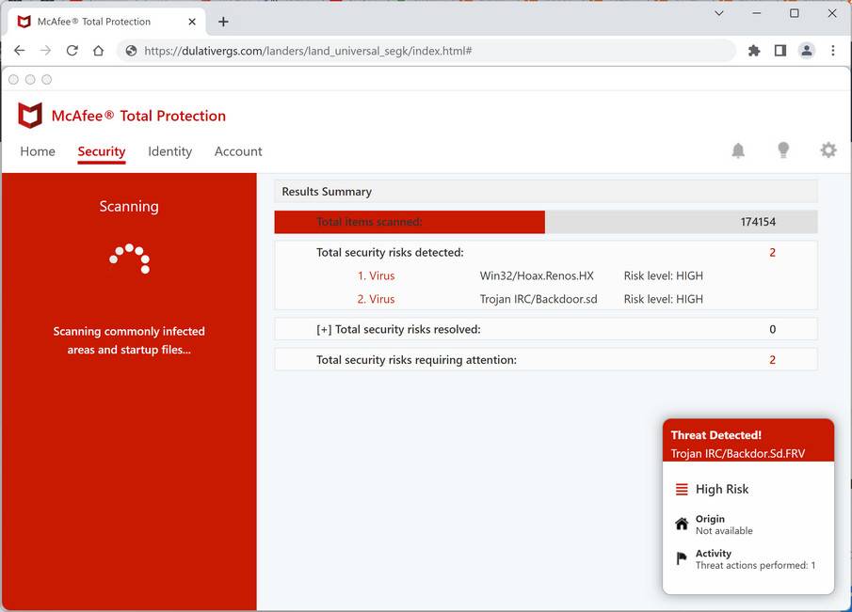Switch to the Home tab
The image size is (852, 612).
pos(38,151)
